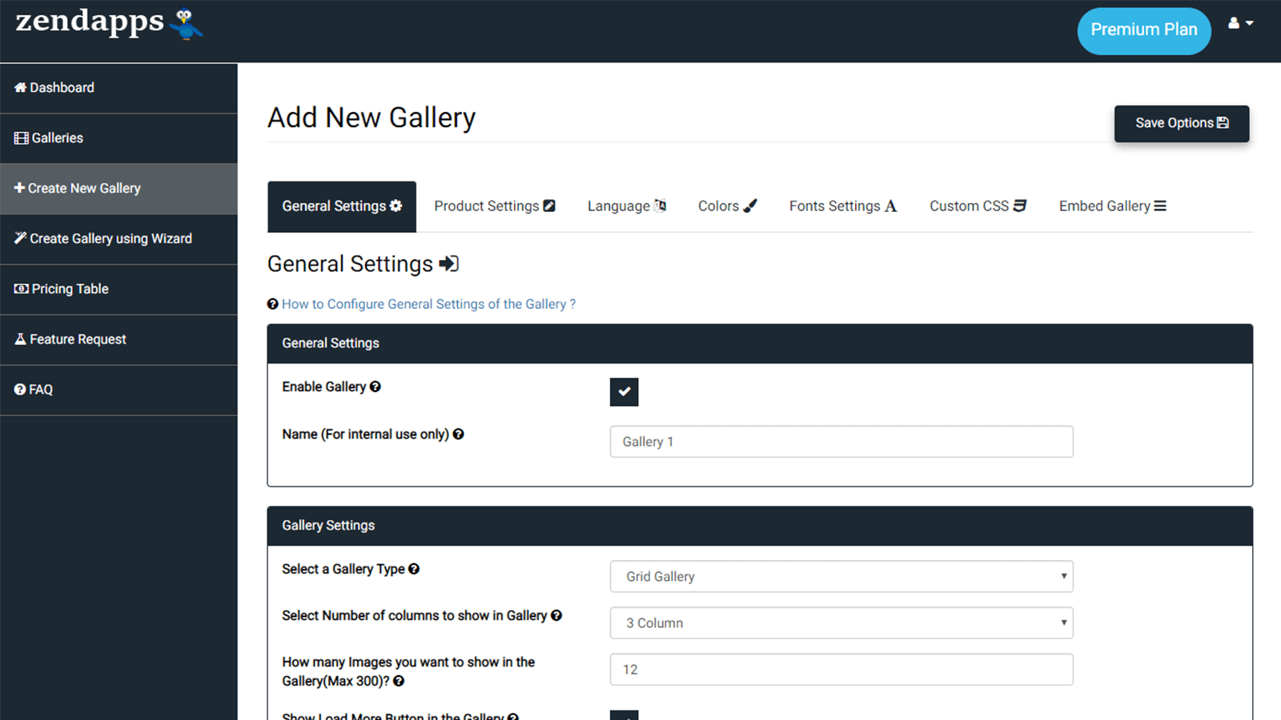Screen dimensions: 1281x720
Task: Open Create Gallery using Wizard menu item
Action: [118, 239]
